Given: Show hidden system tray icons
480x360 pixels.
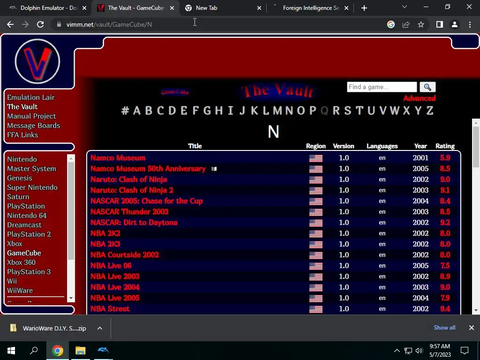Looking at the screenshot, I should [397, 351].
